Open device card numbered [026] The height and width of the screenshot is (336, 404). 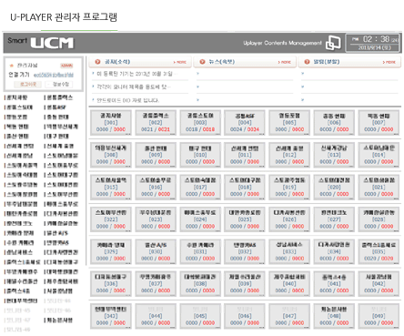[x=289, y=219]
